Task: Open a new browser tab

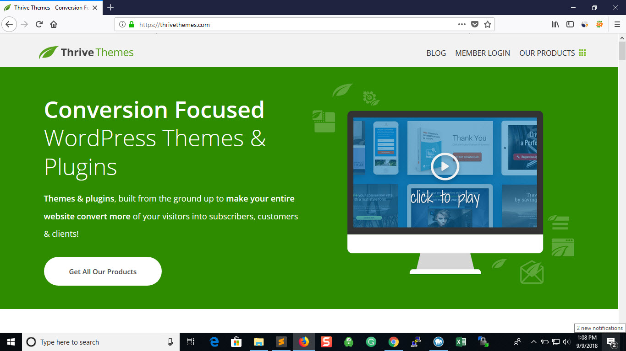Action: (110, 7)
